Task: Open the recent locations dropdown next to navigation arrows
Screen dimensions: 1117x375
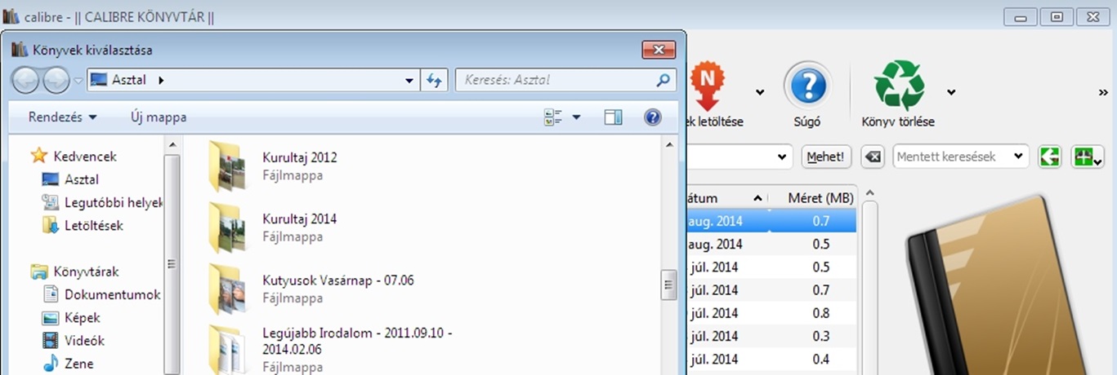Action: point(78,81)
